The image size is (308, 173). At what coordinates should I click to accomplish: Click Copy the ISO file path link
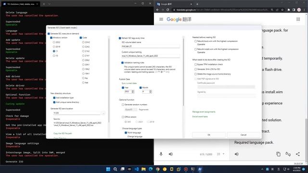point(63,134)
